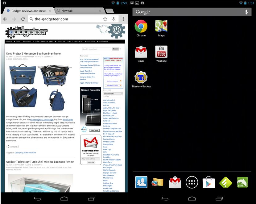Open the 0 comments link under the Kona article
Screen dimensions: 256x204
pos(13,147)
